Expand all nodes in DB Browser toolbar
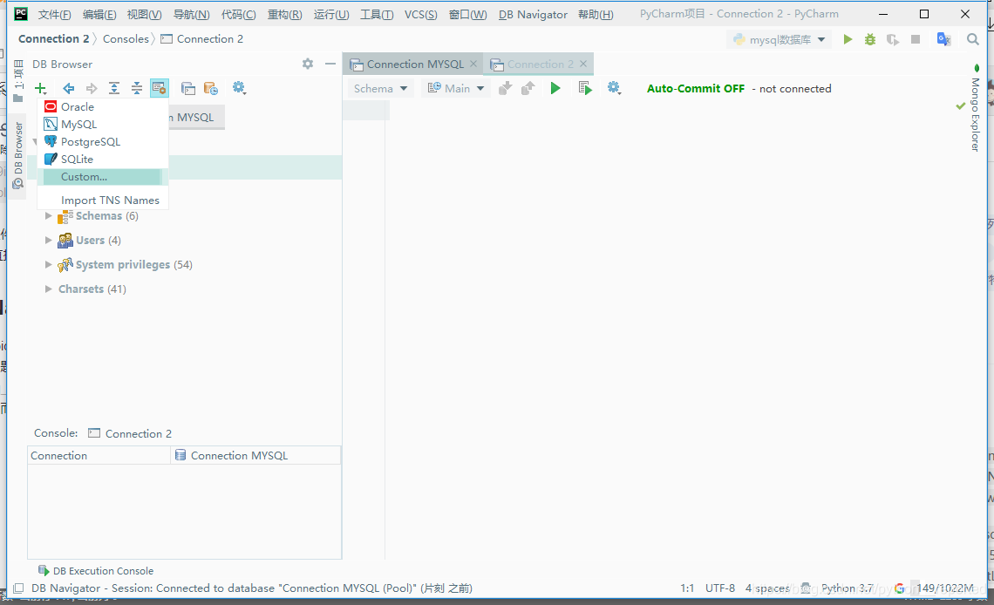This screenshot has height=605, width=994. (x=114, y=88)
